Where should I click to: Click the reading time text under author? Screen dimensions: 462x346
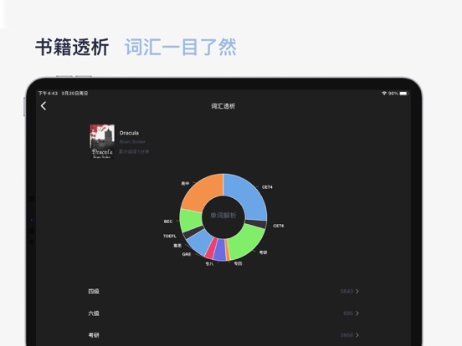click(x=134, y=152)
